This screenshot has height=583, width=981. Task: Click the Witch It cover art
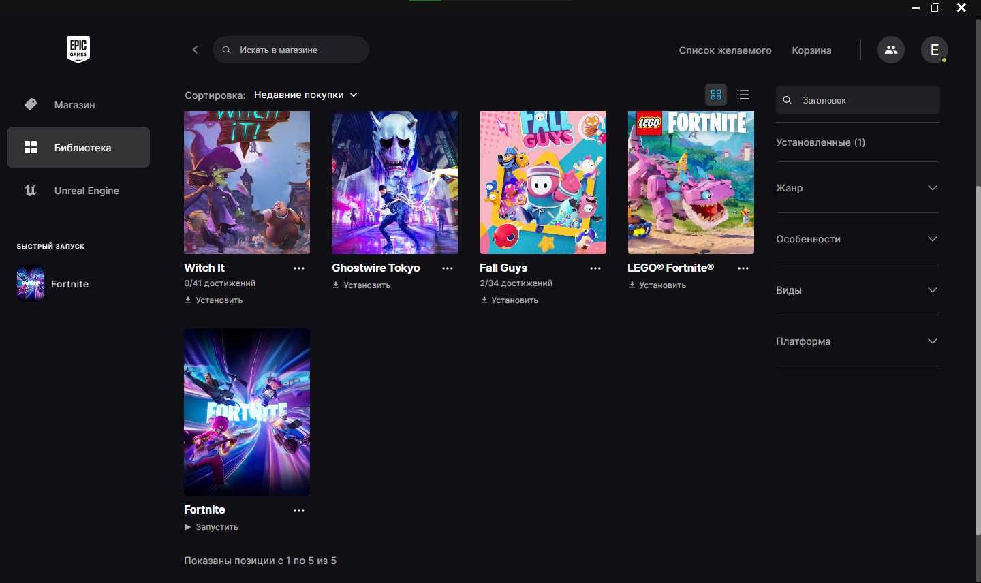pyautogui.click(x=247, y=183)
